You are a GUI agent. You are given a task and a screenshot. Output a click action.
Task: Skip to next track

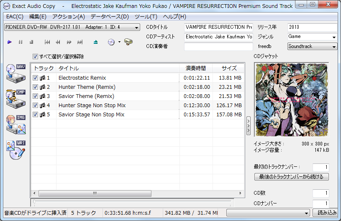(80, 42)
